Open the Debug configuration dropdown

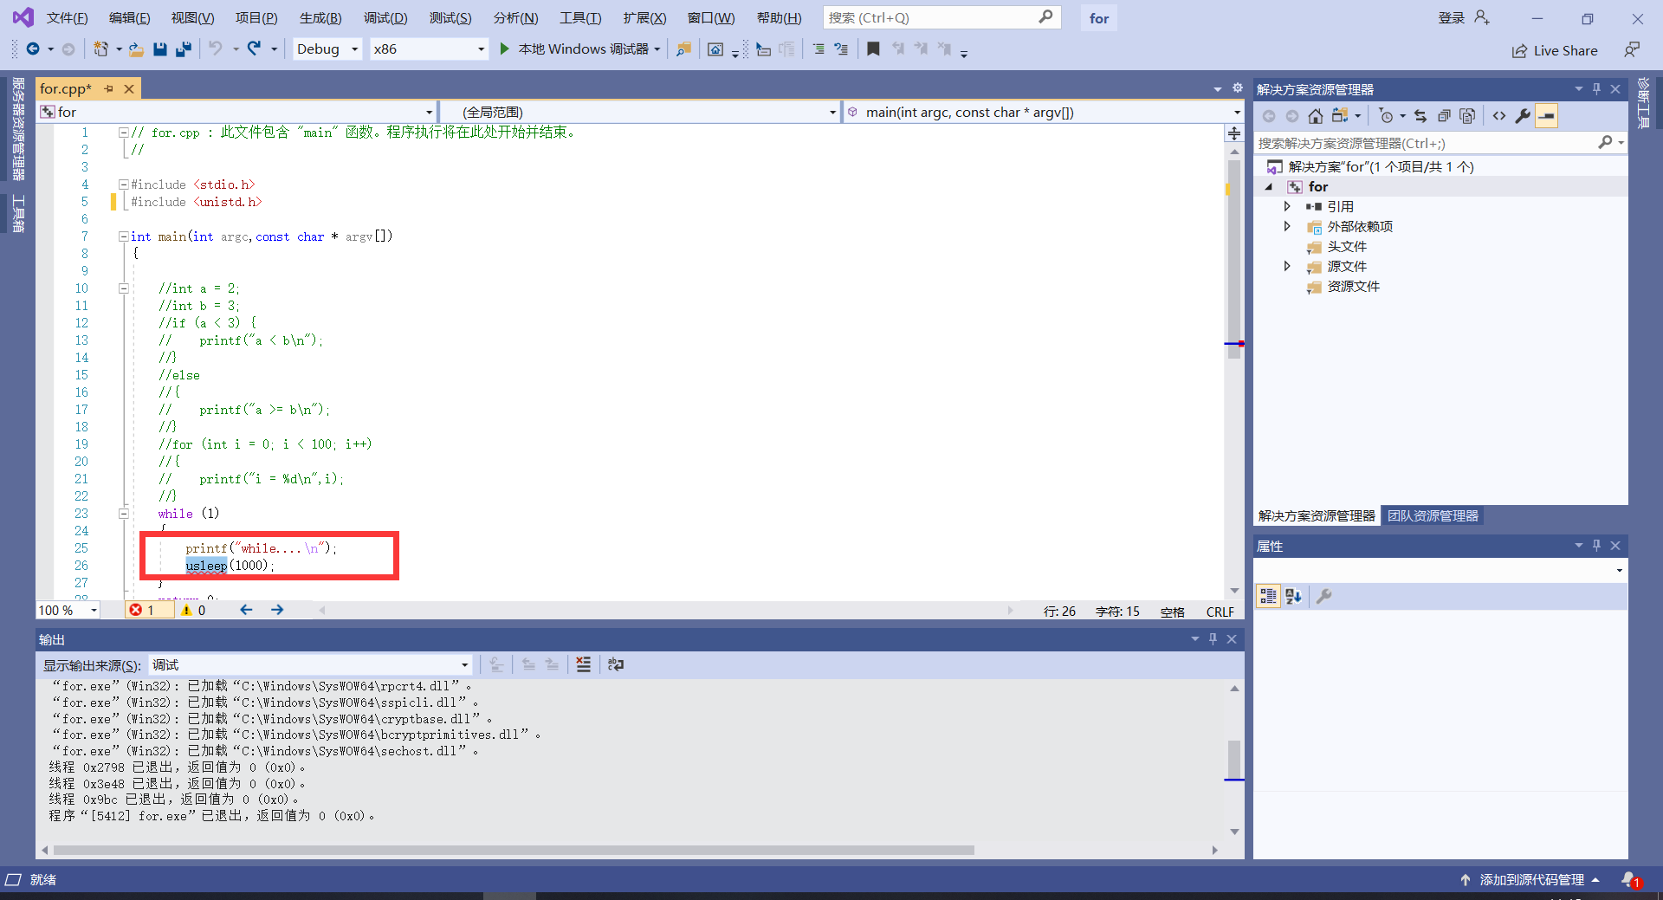(x=327, y=49)
